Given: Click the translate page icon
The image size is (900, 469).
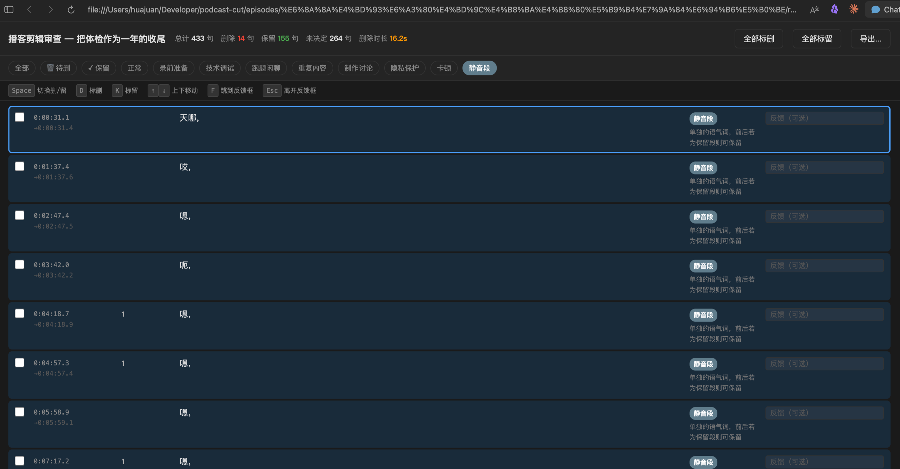Looking at the screenshot, I should pos(814,9).
